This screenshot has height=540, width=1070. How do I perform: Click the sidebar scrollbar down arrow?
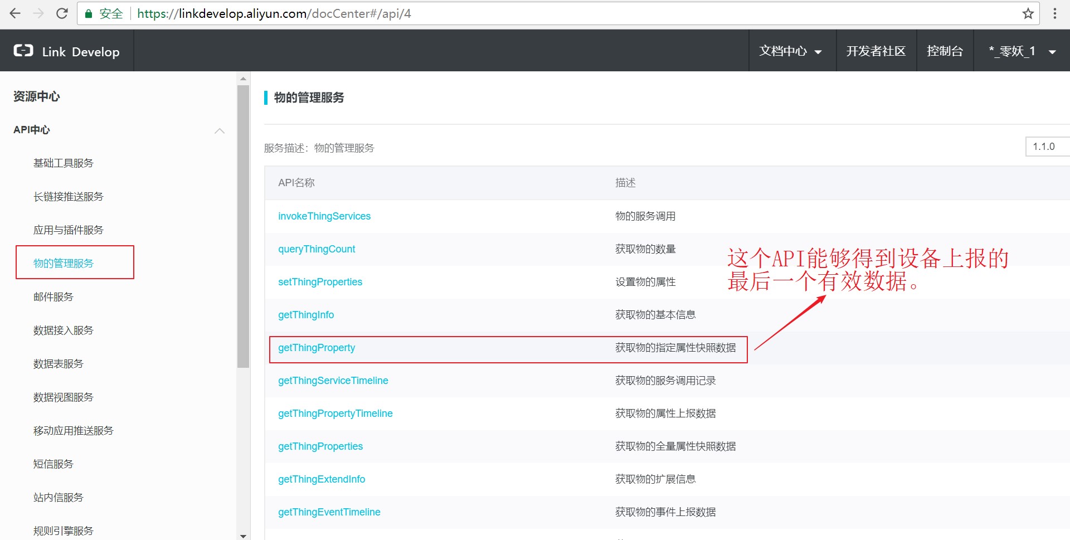pos(243,536)
